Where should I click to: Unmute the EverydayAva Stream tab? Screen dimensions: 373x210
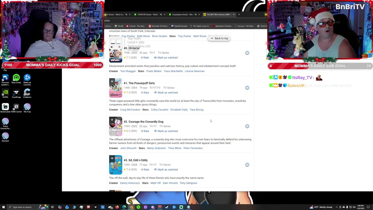[196, 14]
